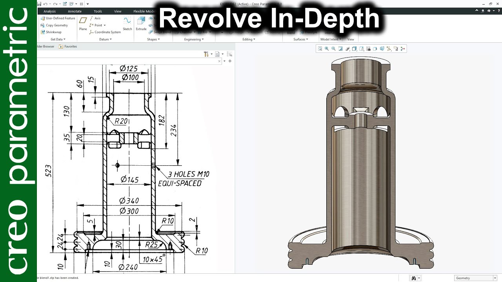Click Copy Geometry
502x282 pixels.
pos(54,25)
